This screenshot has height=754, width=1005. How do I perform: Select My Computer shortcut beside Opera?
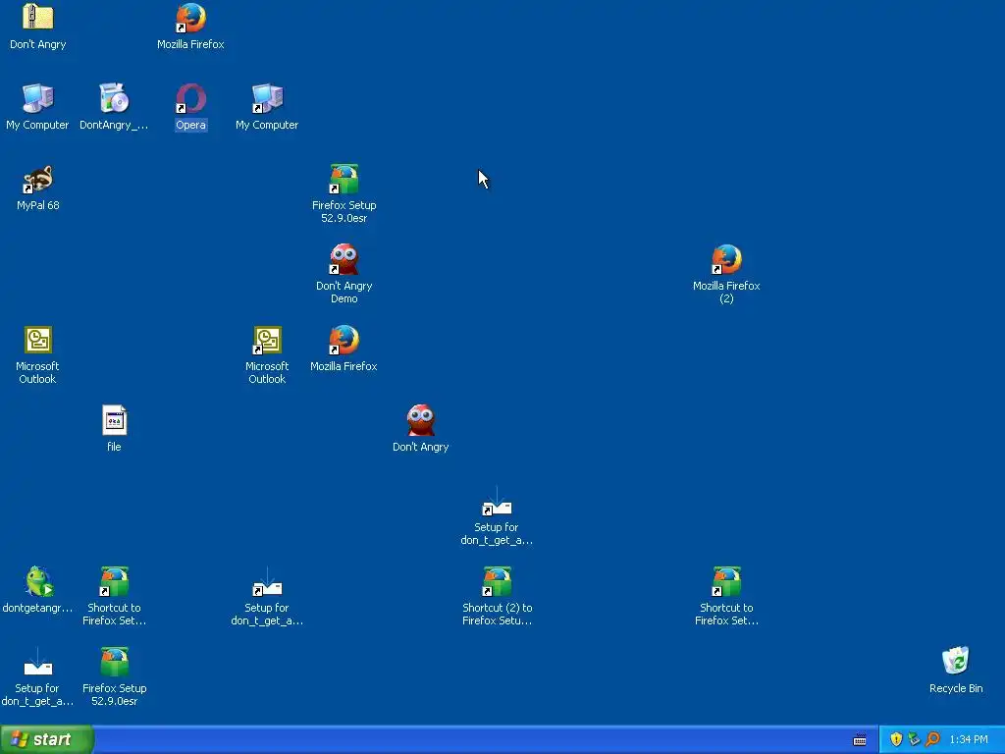[267, 98]
